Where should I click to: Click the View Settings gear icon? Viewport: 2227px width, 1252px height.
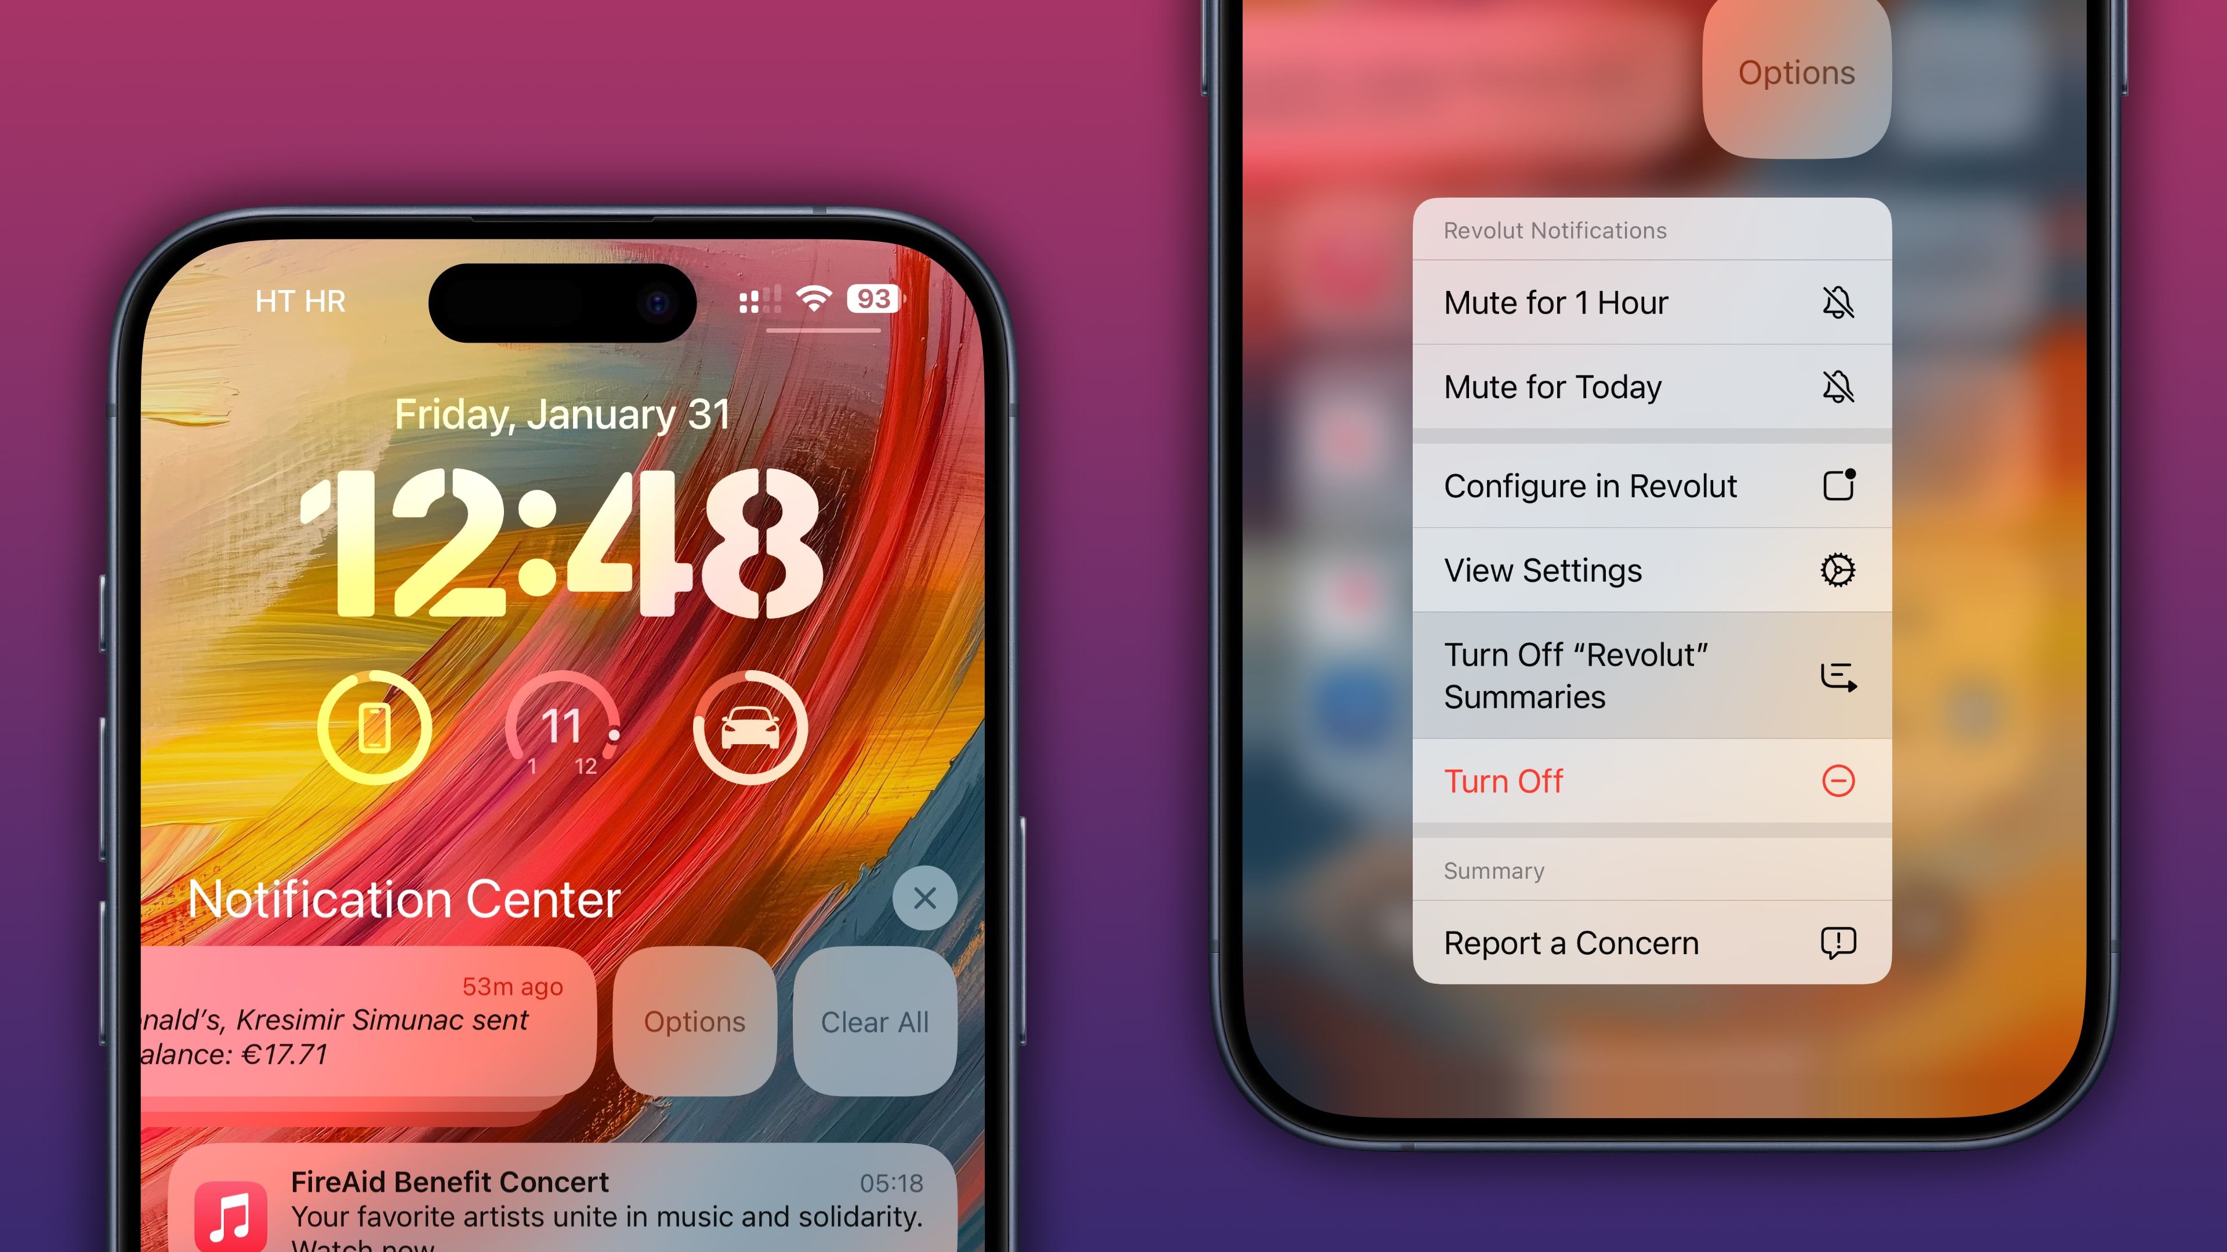click(x=1836, y=570)
